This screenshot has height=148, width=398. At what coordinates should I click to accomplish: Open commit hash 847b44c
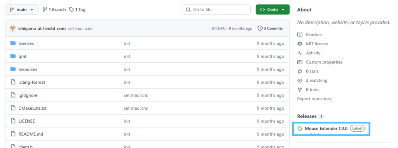[219, 29]
